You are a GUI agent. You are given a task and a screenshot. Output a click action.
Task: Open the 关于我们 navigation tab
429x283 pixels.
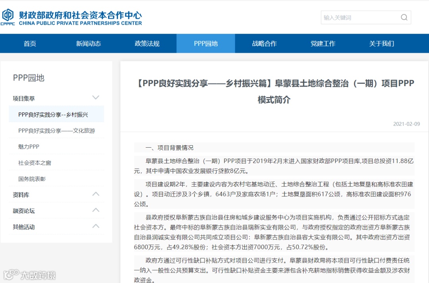381,44
